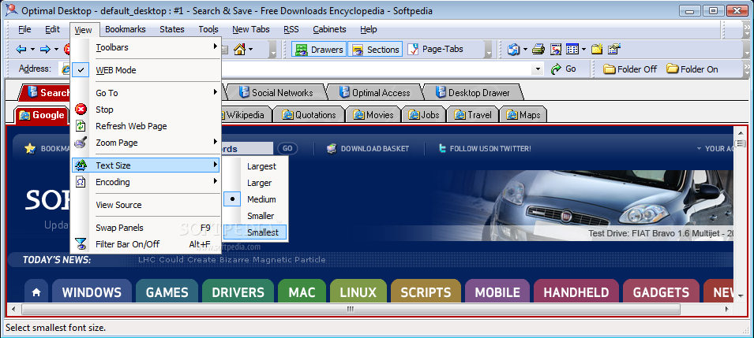Click the WINDOWS category button
754x338 pixels.
[x=92, y=292]
